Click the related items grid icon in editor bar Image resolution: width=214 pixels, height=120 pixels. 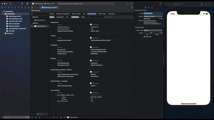pyautogui.click(x=32, y=7)
